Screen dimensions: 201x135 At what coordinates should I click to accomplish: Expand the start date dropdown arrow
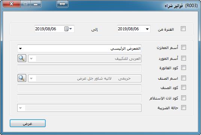click(x=147, y=29)
